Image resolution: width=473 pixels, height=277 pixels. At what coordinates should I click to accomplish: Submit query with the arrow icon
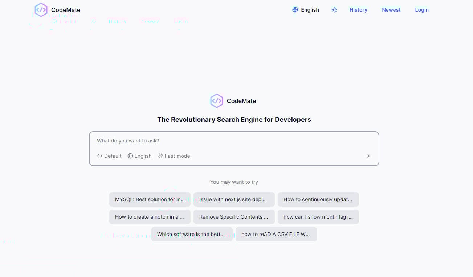coord(368,156)
